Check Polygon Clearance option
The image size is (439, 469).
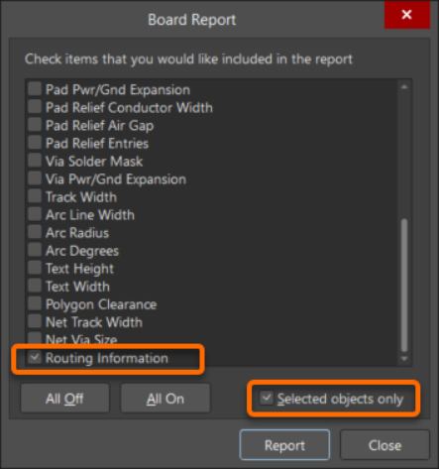[35, 303]
